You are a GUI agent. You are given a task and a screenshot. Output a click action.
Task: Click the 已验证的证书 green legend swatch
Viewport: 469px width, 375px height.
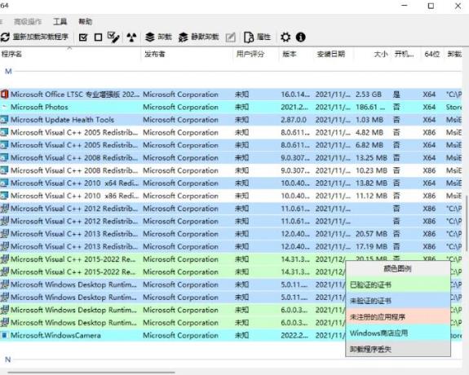coord(398,285)
